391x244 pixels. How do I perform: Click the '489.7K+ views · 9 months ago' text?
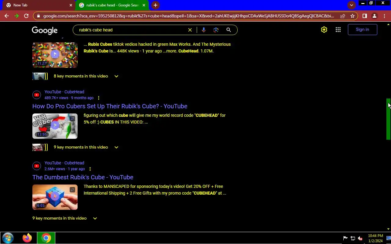click(x=69, y=98)
